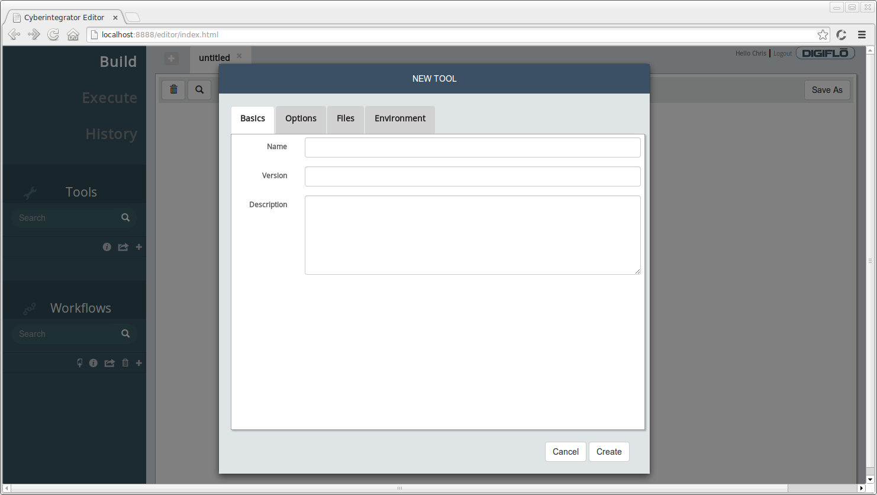The height and width of the screenshot is (495, 877).
Task: Click the Workflows trash icon in sidebar
Action: pyautogui.click(x=125, y=363)
